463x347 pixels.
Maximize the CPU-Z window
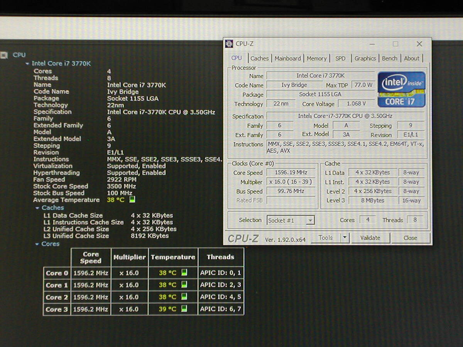point(395,44)
